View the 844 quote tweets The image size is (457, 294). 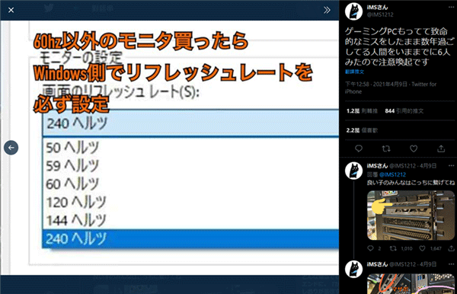click(x=404, y=111)
